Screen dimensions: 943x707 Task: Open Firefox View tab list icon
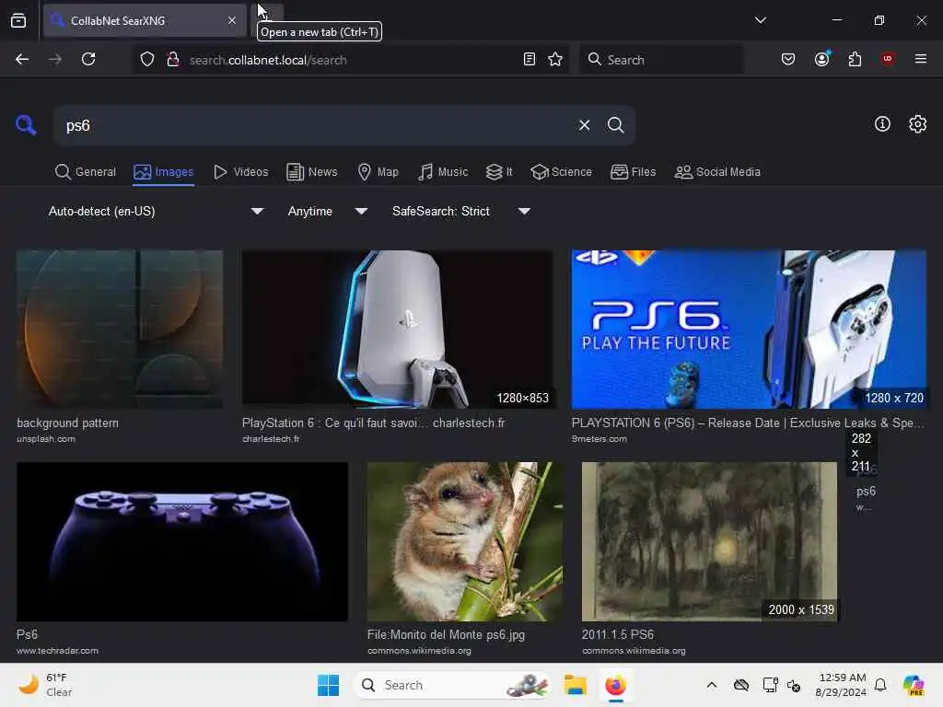[18, 20]
